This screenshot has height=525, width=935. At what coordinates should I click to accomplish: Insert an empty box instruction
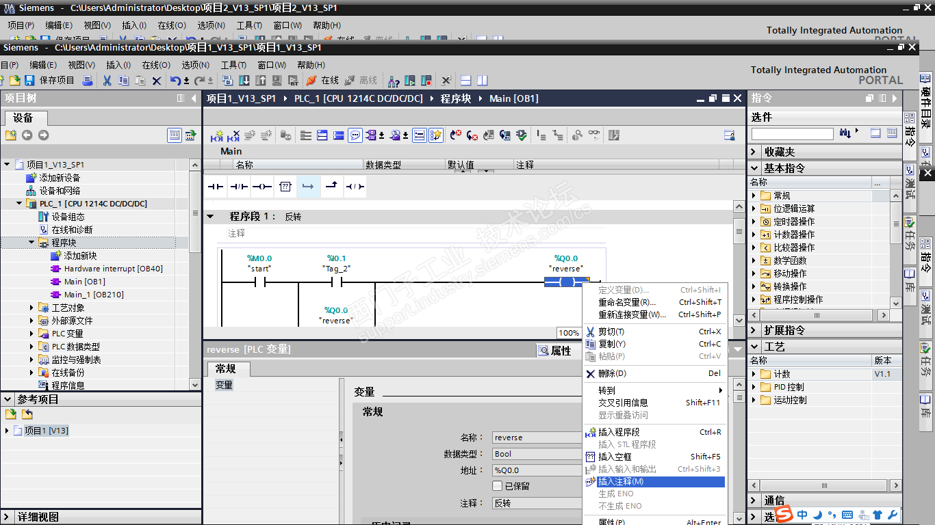[x=285, y=187]
